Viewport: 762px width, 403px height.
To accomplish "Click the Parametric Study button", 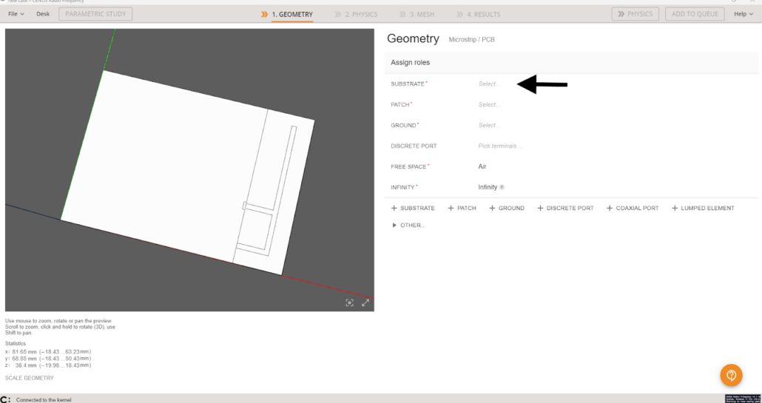I will pyautogui.click(x=95, y=14).
